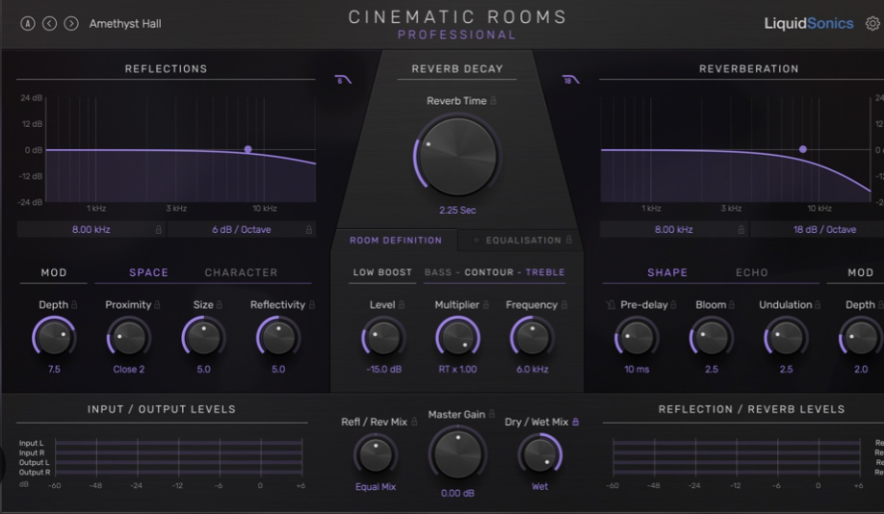Click the -15.0 dB level value
The width and height of the screenshot is (884, 514).
384,370
